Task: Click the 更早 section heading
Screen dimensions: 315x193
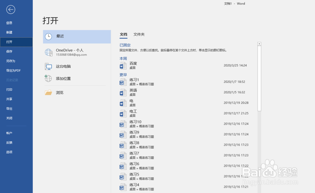Action: (123, 75)
